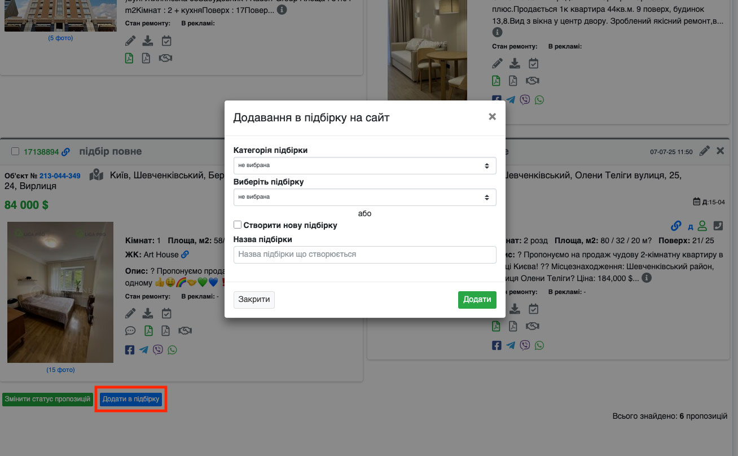Click the download icon in the Олени Теліги card
This screenshot has width=738, height=456.
[515, 309]
